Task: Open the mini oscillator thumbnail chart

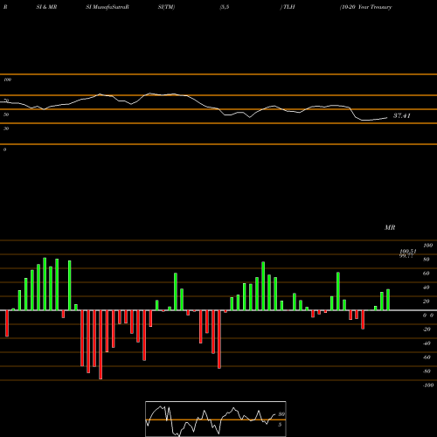Action: tap(216, 419)
